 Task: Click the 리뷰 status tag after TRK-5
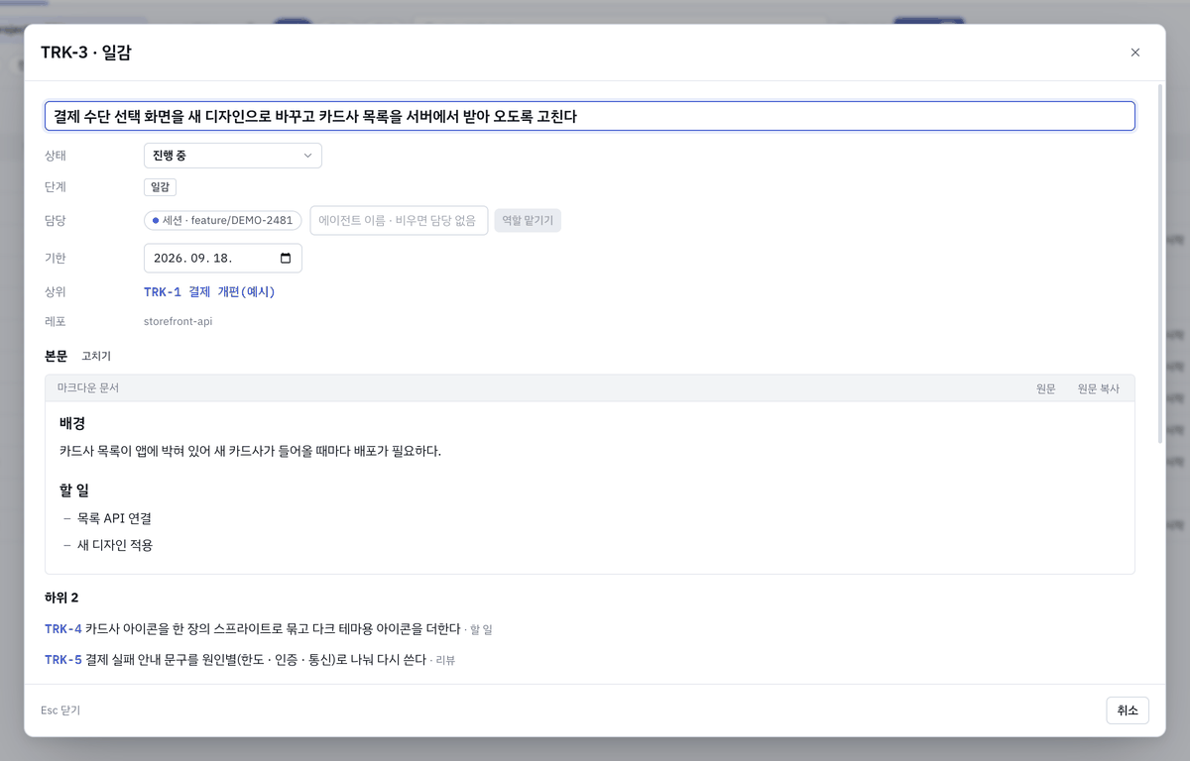[x=445, y=660]
